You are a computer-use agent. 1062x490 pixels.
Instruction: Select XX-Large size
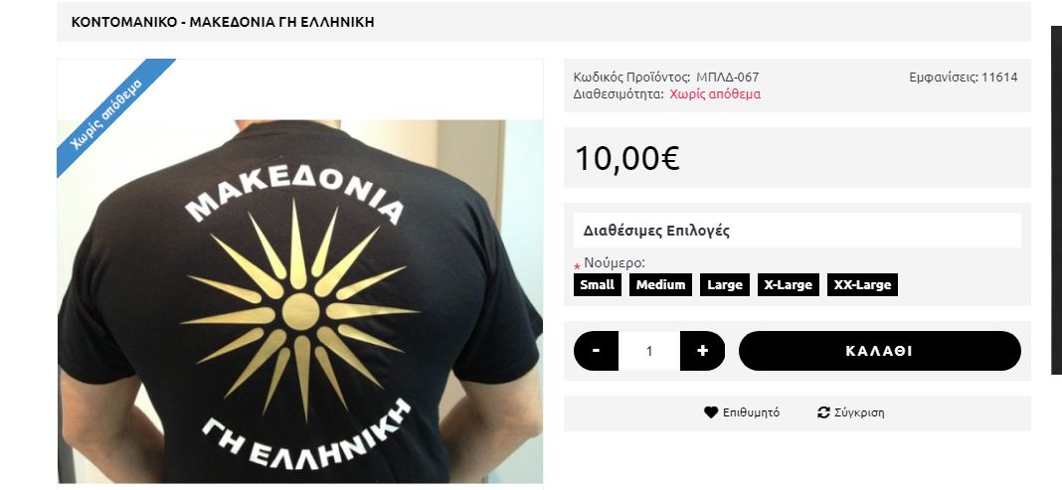coord(862,285)
